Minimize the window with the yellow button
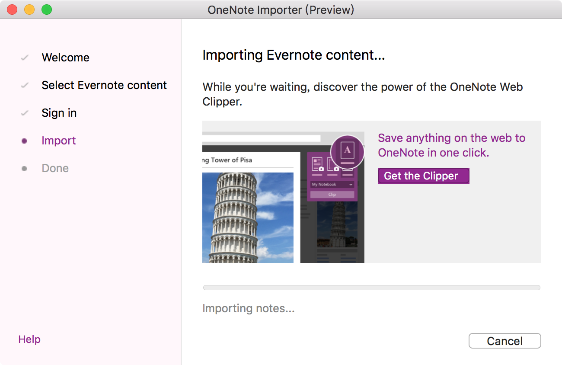This screenshot has width=562, height=365. 29,10
